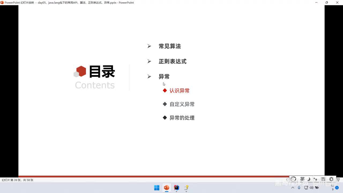The width and height of the screenshot is (343, 193).
Task: Click the '异常' heading
Action: 164,77
